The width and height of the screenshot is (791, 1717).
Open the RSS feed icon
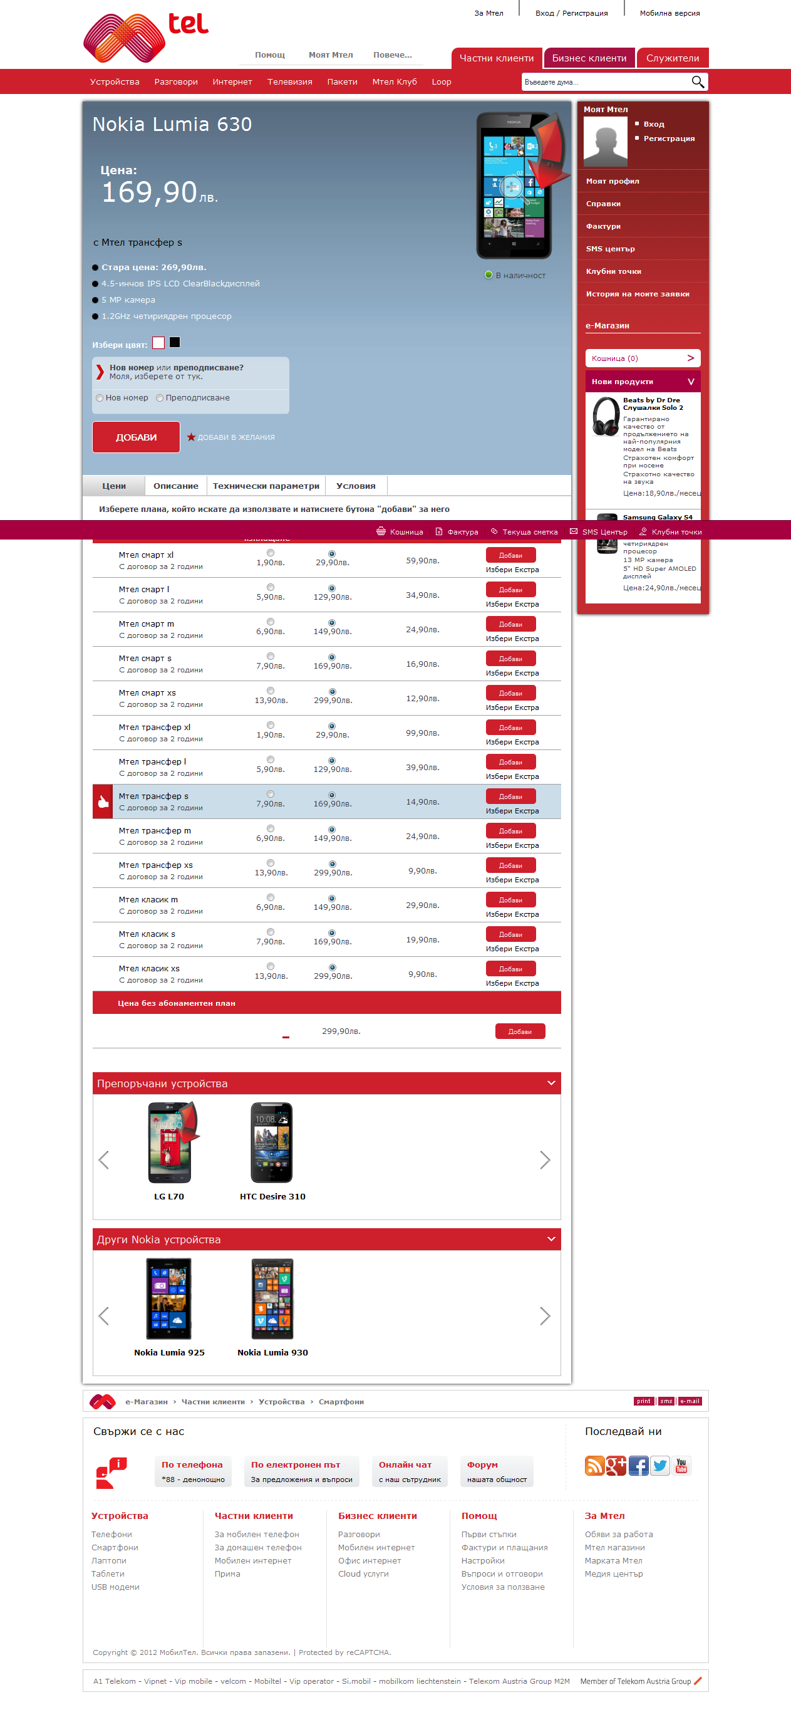click(594, 1465)
